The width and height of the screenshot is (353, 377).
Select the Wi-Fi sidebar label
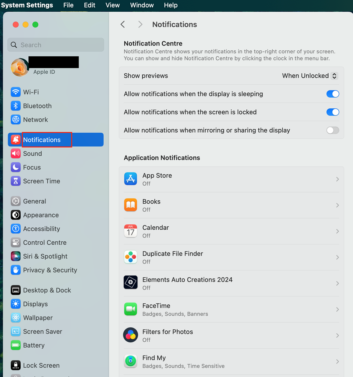point(31,92)
